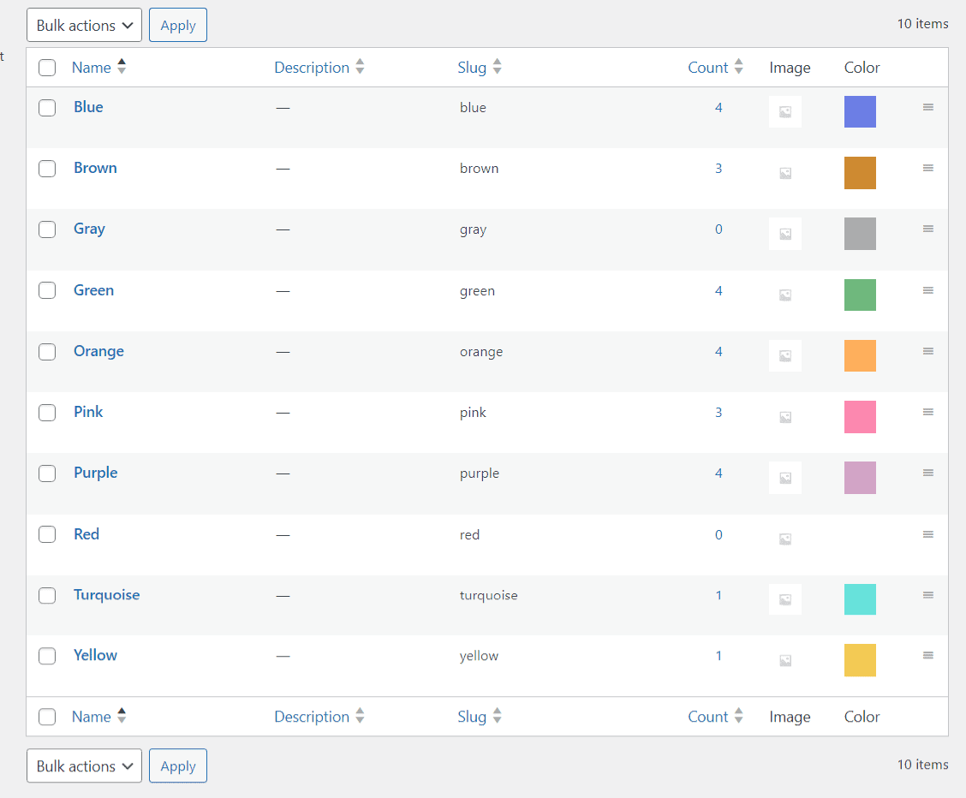Open the Turquoise term link
This screenshot has width=966, height=798.
106,595
